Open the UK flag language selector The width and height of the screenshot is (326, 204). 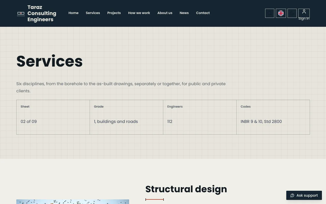(x=281, y=13)
